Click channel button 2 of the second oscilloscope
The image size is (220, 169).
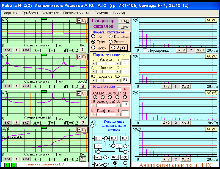(83, 86)
